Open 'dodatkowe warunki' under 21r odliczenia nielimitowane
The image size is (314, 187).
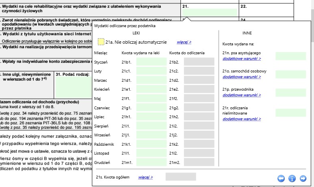point(242,119)
